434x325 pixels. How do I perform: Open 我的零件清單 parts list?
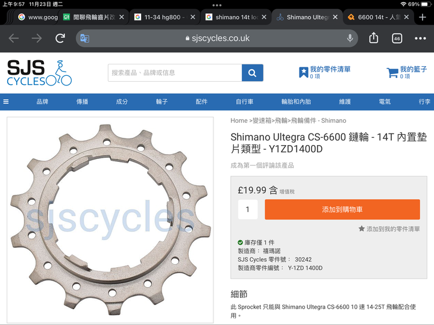(325, 72)
